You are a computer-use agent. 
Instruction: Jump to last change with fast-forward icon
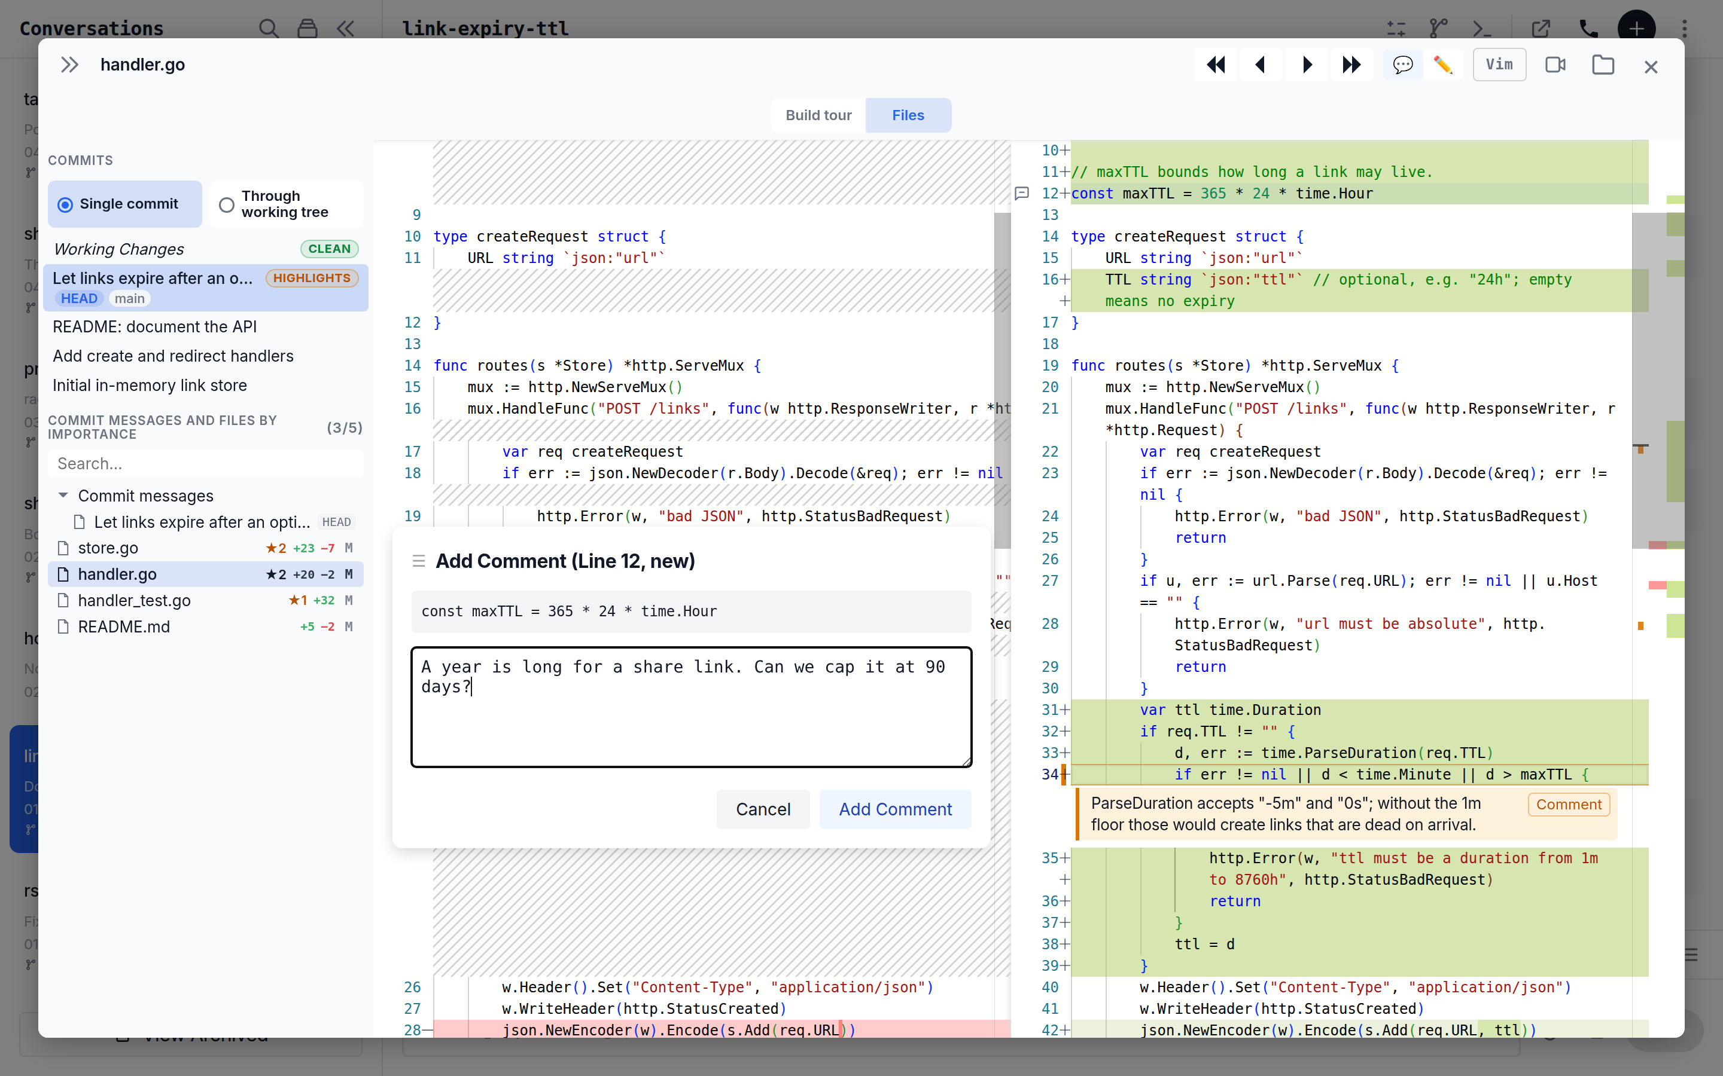[x=1351, y=65]
